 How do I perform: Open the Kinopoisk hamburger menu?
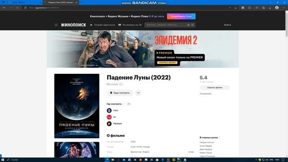pyautogui.click(x=56, y=25)
